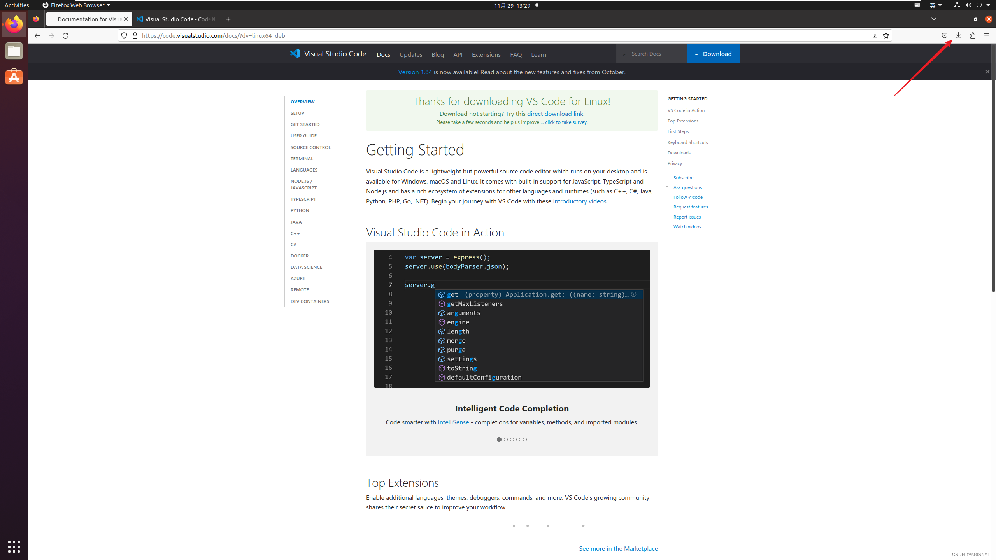
Task: Click the tracking protection shield icon
Action: pyautogui.click(x=124, y=35)
